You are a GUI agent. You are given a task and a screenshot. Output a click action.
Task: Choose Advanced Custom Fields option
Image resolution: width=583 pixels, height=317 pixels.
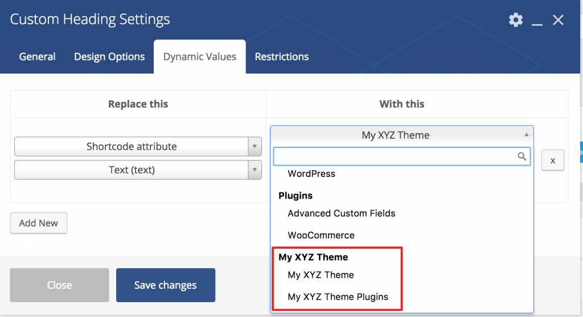[342, 213]
